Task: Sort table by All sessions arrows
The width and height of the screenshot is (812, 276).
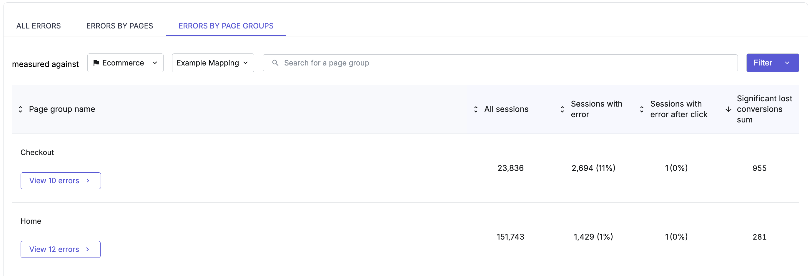Action: [x=476, y=109]
